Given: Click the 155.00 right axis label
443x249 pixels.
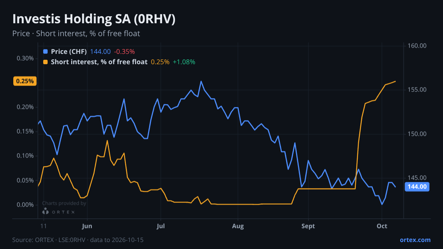Looking at the screenshot, I should pos(417,90).
